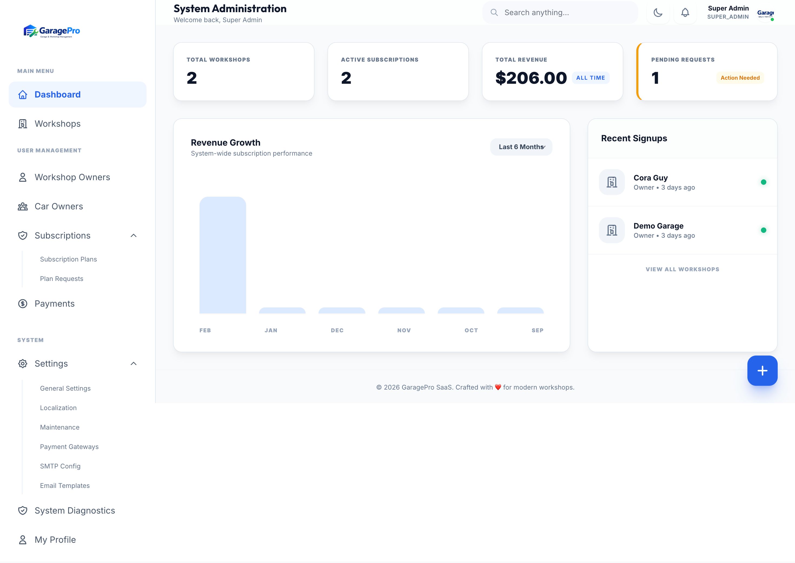The image size is (795, 563).
Task: Collapse the Subscriptions submenu chevron
Action: coord(134,236)
